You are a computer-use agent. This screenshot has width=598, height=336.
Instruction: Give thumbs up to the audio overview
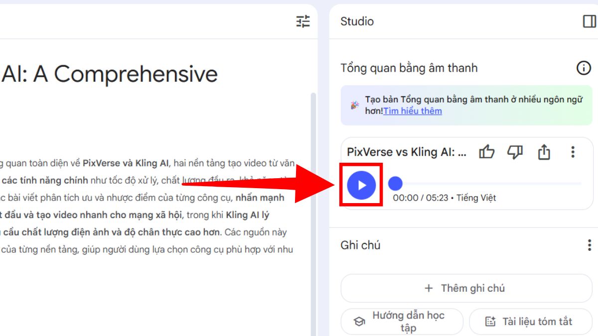click(487, 152)
